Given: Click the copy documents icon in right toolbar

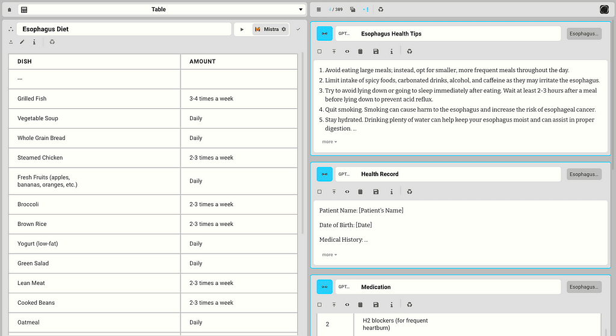Looking at the screenshot, I should [x=353, y=10].
